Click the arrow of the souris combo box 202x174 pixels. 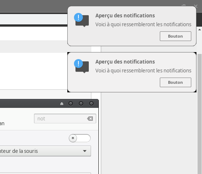85,151
